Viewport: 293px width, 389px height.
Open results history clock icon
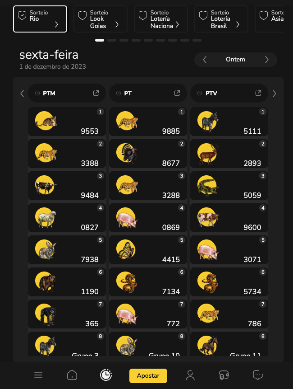point(106,375)
